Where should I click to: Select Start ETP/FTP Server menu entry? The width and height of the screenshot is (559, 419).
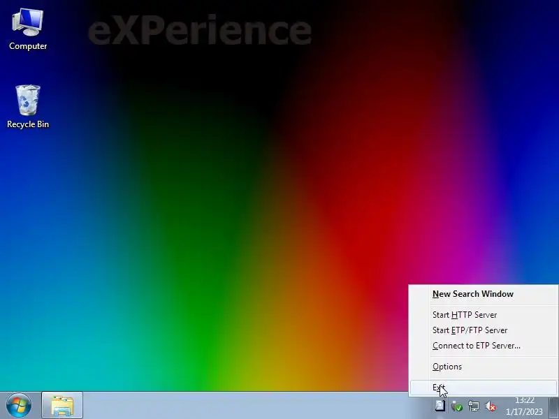484,330
